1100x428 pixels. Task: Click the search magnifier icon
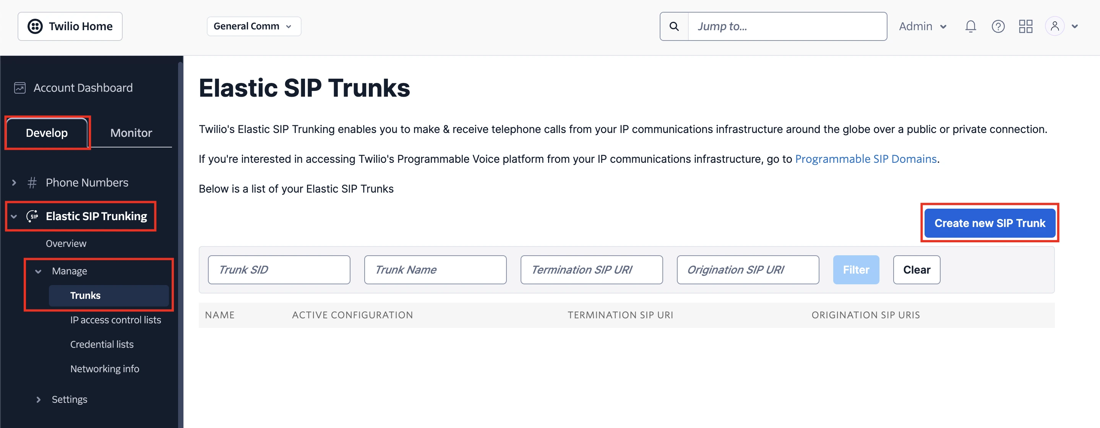coord(674,26)
